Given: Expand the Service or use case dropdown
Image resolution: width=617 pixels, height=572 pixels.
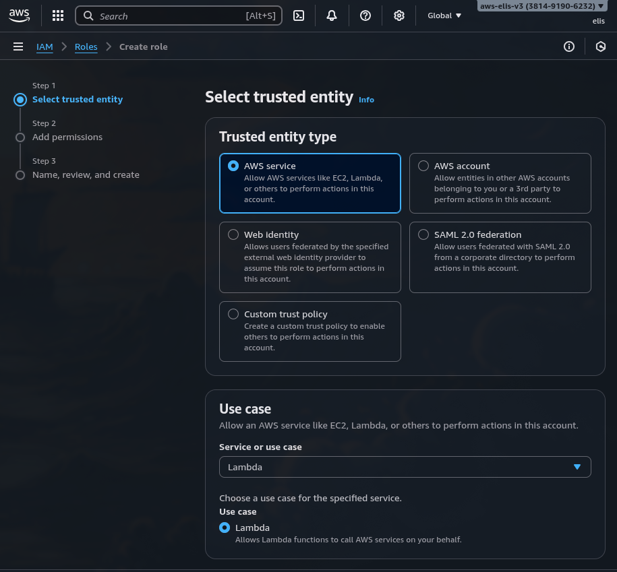Looking at the screenshot, I should point(405,467).
